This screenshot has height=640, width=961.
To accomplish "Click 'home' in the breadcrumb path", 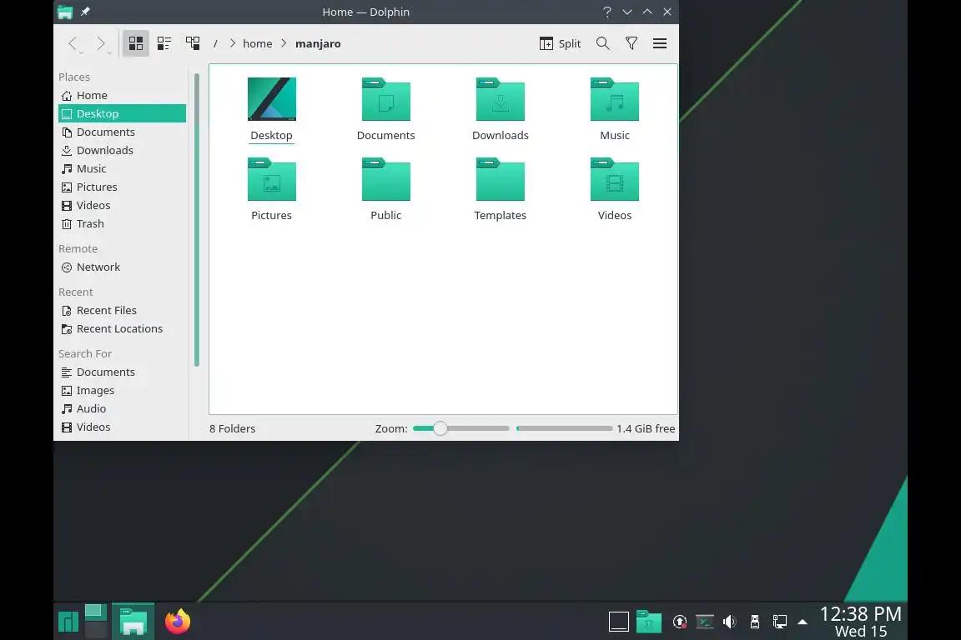I will (258, 43).
